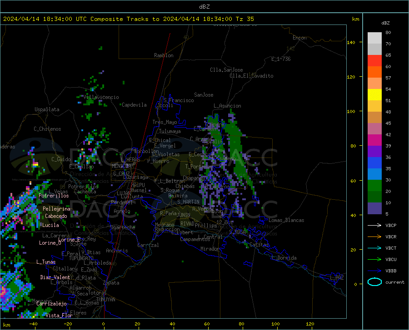Select the orange 57 dBZ color swatch
Screen dimensions: 409x330
(374, 72)
